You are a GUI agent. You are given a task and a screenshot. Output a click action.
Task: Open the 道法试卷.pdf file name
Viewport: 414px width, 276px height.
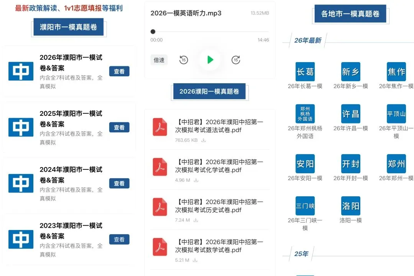point(219,126)
